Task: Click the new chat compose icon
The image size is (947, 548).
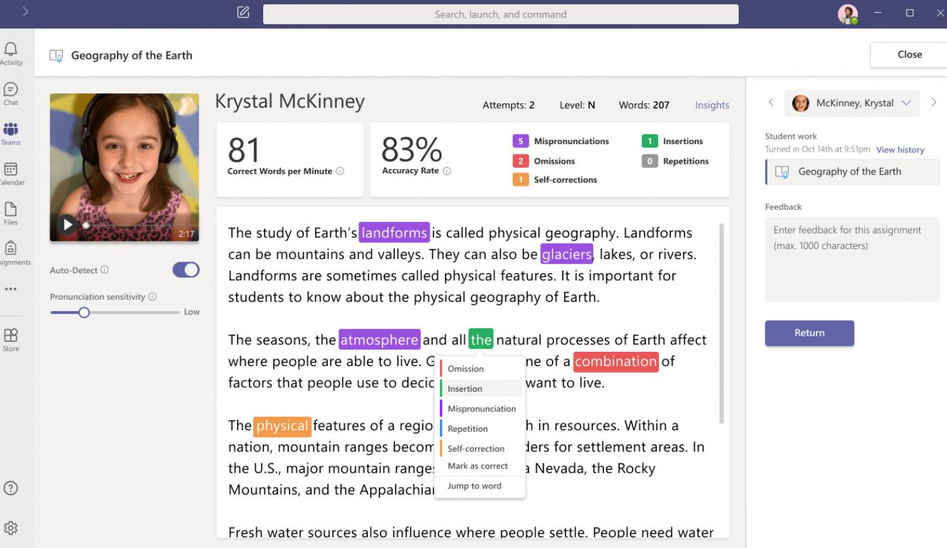Action: coord(244,13)
